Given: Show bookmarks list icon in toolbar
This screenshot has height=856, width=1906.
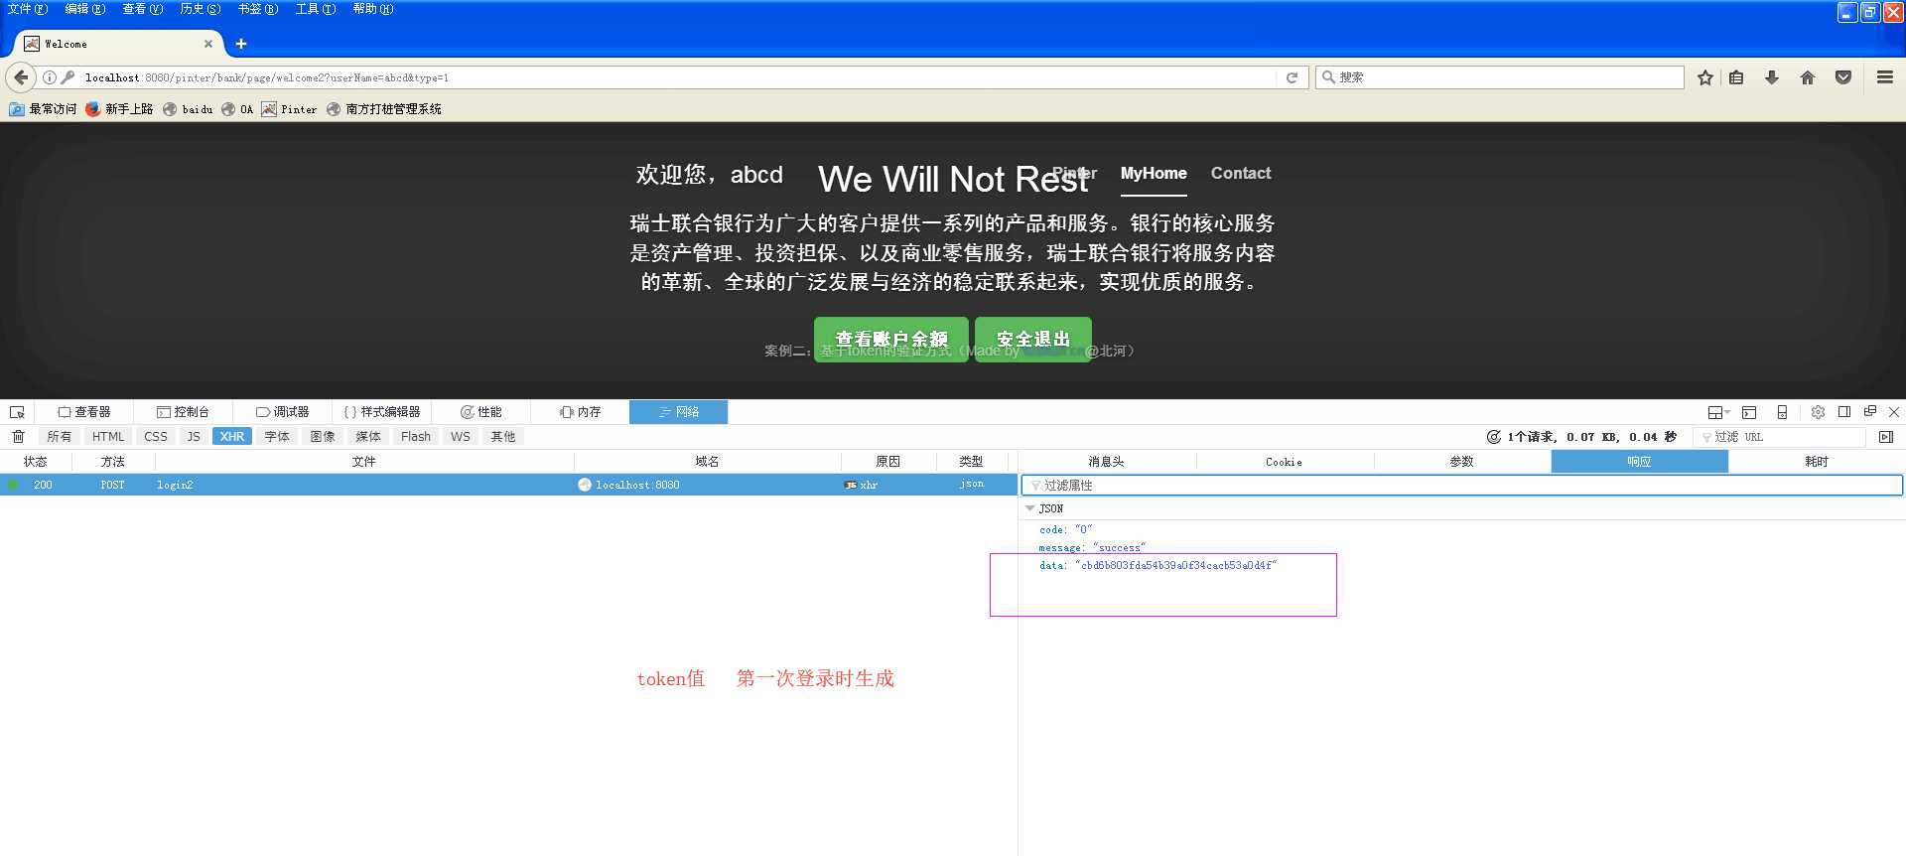Looking at the screenshot, I should point(1736,77).
